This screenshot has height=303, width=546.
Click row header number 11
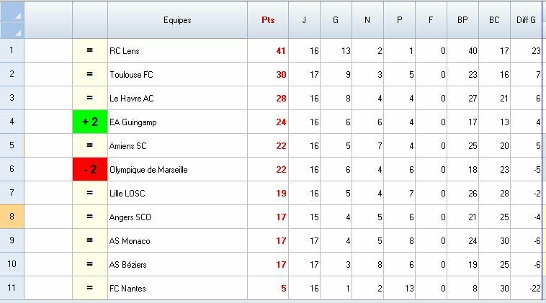pos(12,289)
